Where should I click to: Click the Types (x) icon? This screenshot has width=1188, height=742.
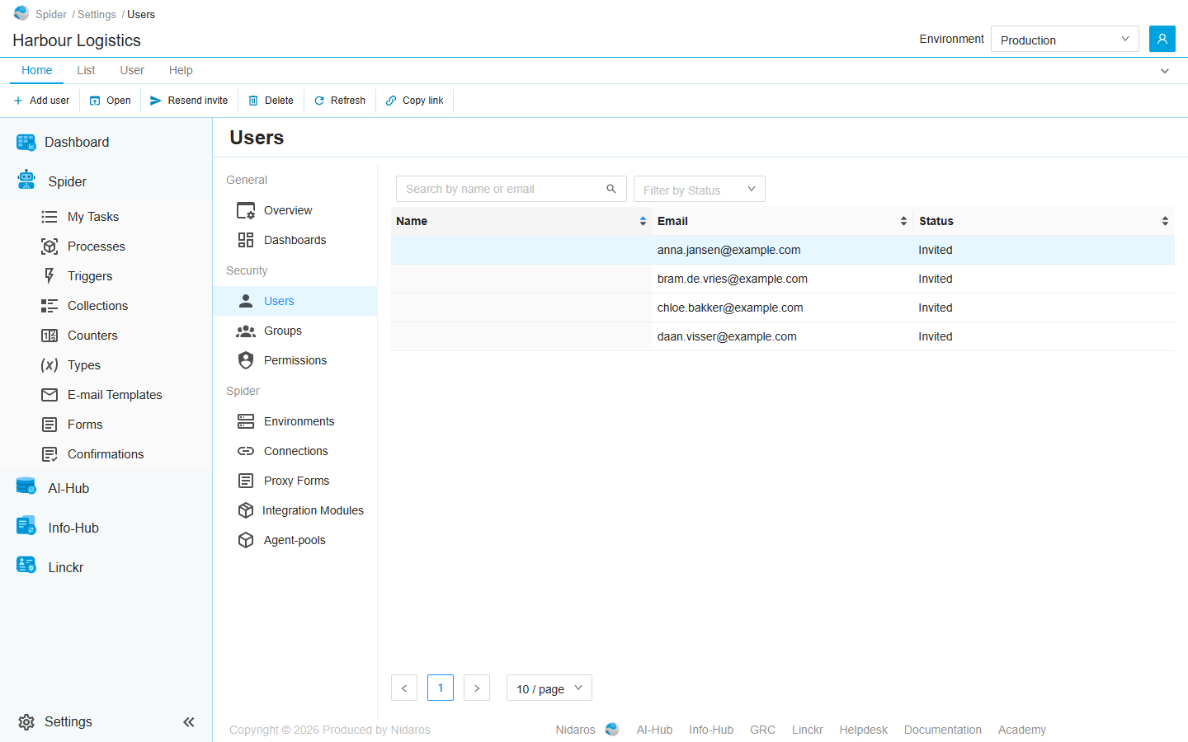(x=49, y=365)
